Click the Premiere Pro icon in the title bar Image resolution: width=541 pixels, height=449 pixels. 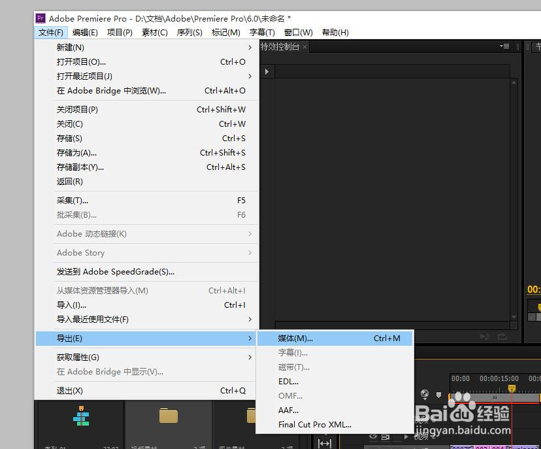click(41, 18)
